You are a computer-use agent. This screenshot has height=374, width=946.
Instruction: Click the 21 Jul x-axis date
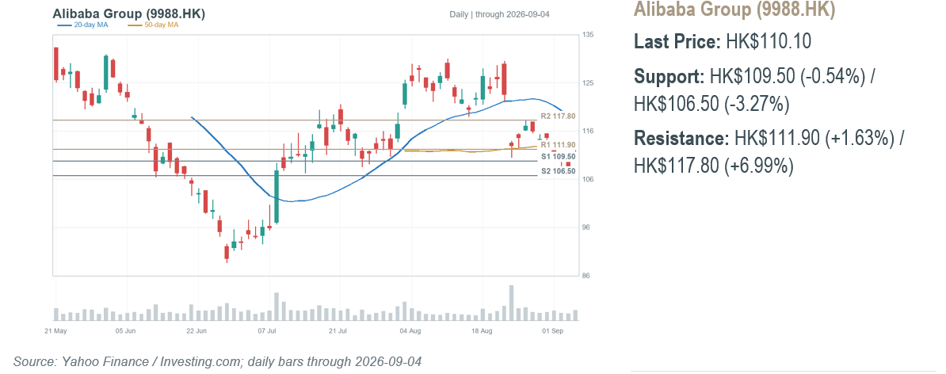click(x=339, y=331)
